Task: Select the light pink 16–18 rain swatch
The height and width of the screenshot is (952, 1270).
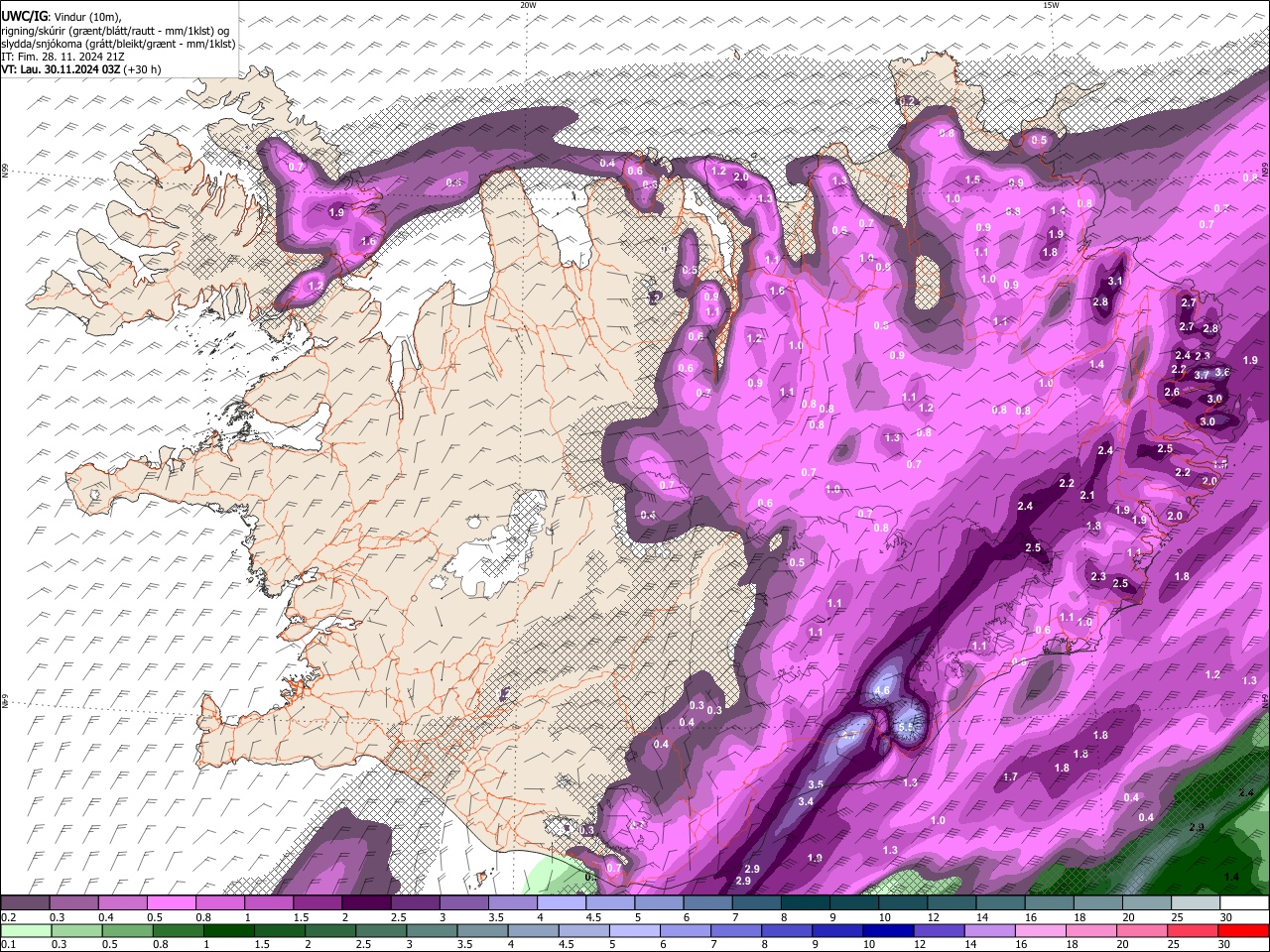Action: pos(1040,931)
